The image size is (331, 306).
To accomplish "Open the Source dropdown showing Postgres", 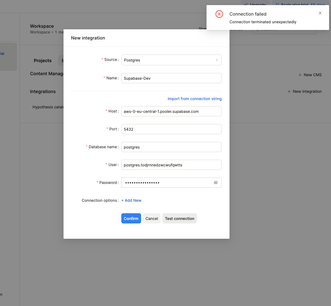I will point(171,60).
